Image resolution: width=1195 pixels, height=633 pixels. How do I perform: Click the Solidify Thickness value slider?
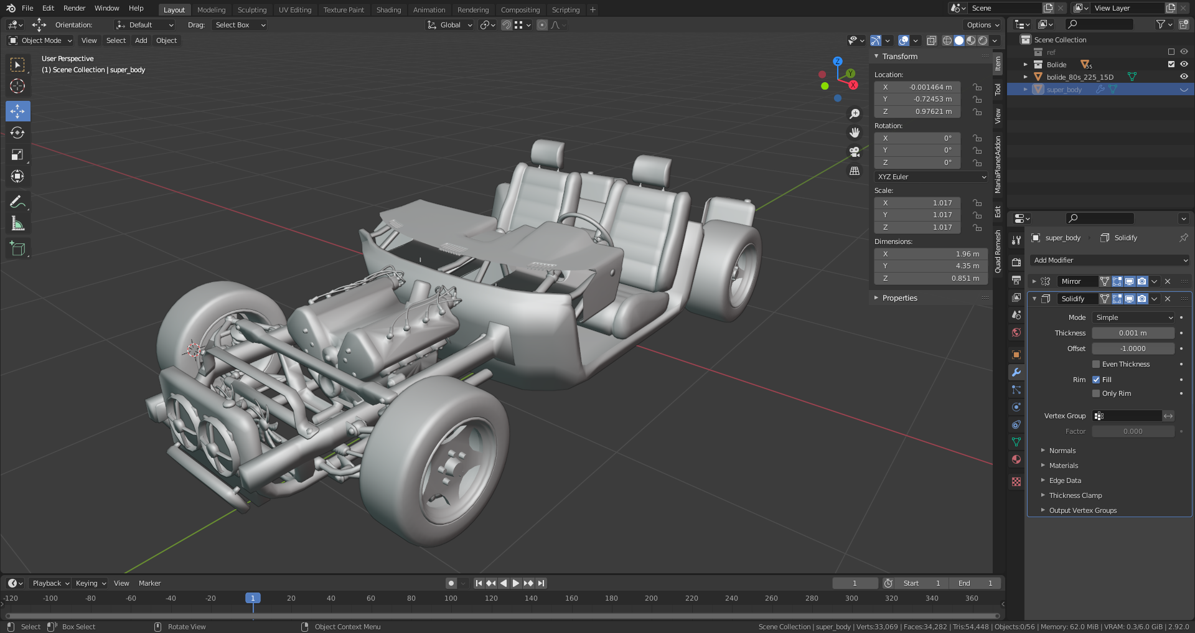(1133, 333)
